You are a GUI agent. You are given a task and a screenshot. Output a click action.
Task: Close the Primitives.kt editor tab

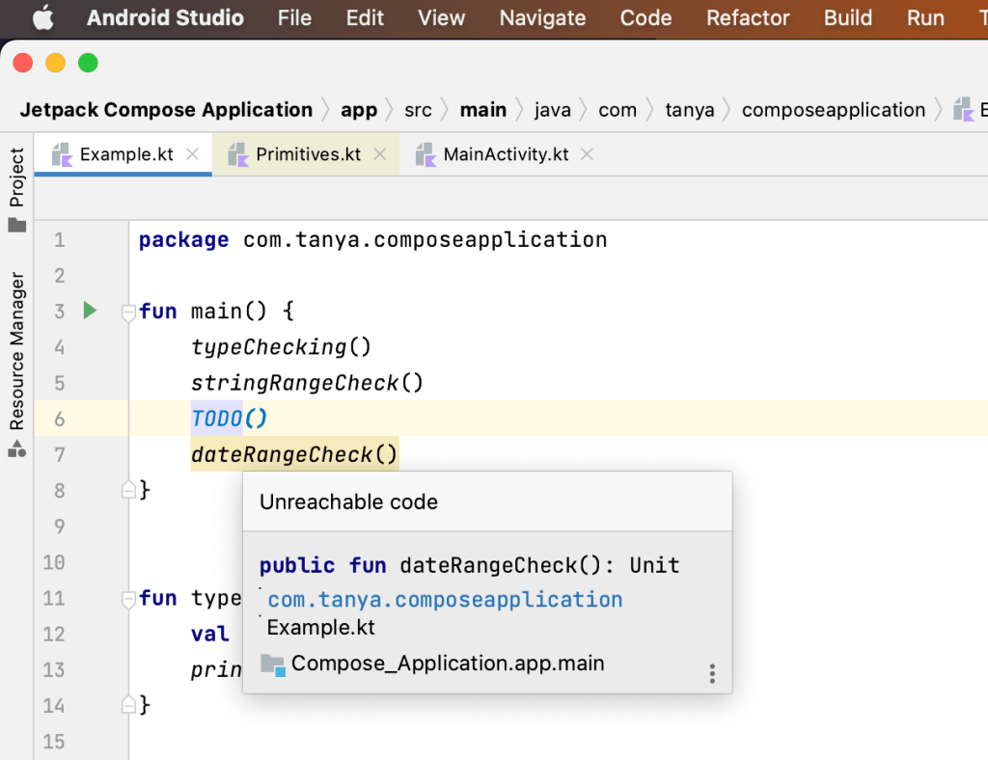[379, 154]
